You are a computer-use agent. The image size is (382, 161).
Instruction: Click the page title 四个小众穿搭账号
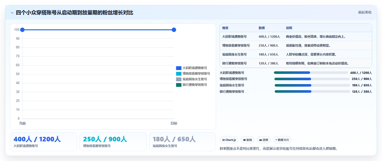coord(74,12)
